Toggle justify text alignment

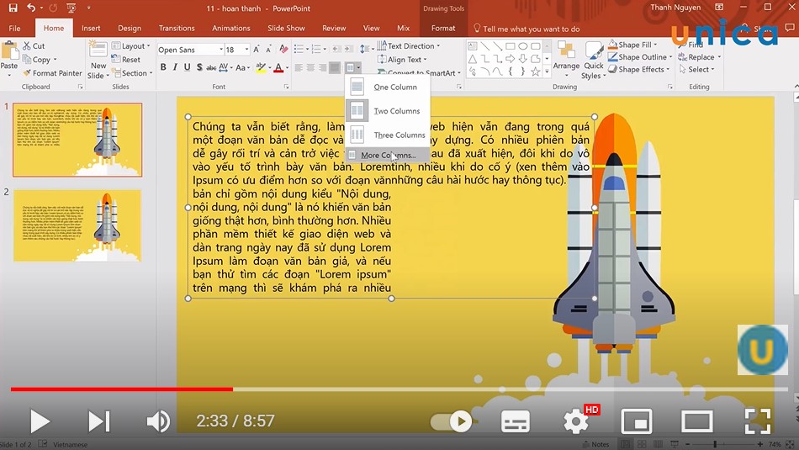[335, 67]
